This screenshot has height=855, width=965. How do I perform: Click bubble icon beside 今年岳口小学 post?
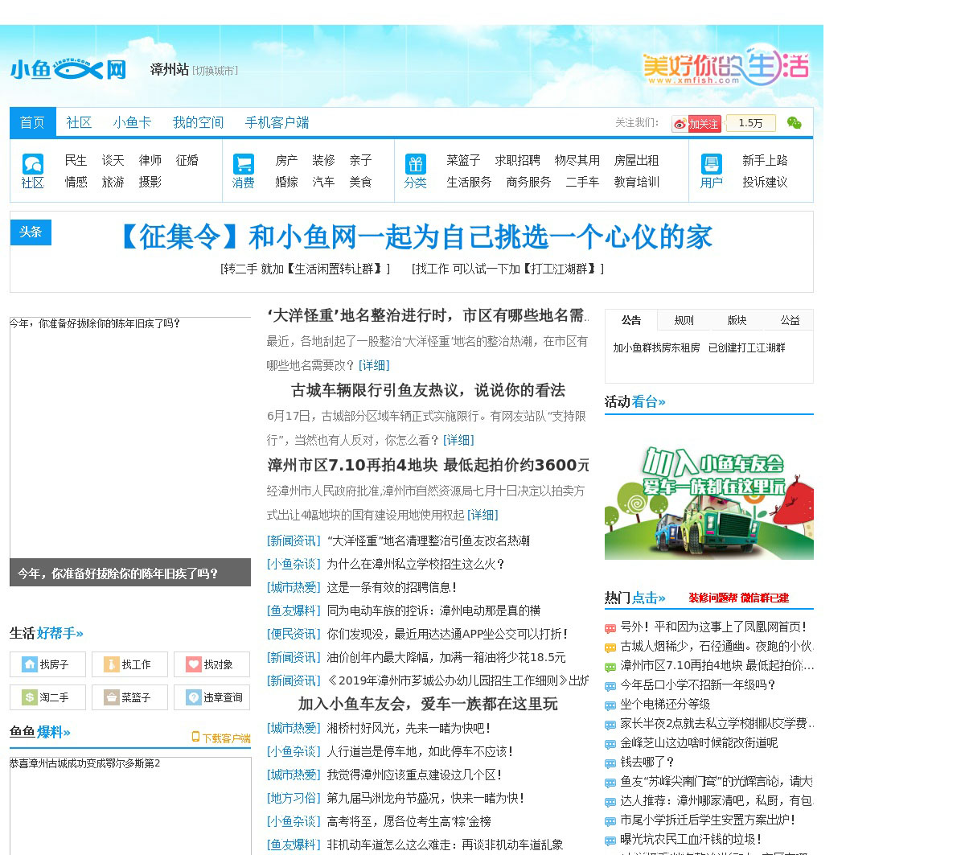tap(610, 686)
